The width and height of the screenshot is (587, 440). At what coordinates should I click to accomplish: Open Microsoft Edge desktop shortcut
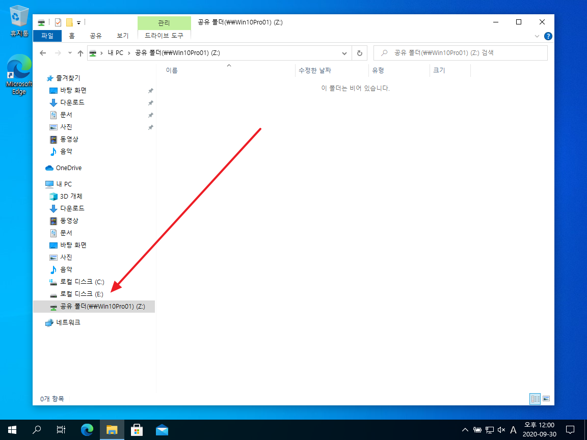click(x=19, y=75)
